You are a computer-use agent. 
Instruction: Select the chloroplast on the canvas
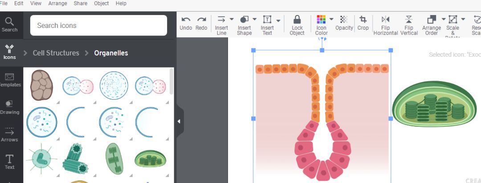434,104
